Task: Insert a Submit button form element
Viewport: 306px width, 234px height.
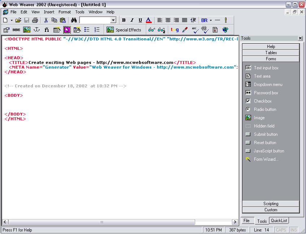Action: click(x=262, y=134)
